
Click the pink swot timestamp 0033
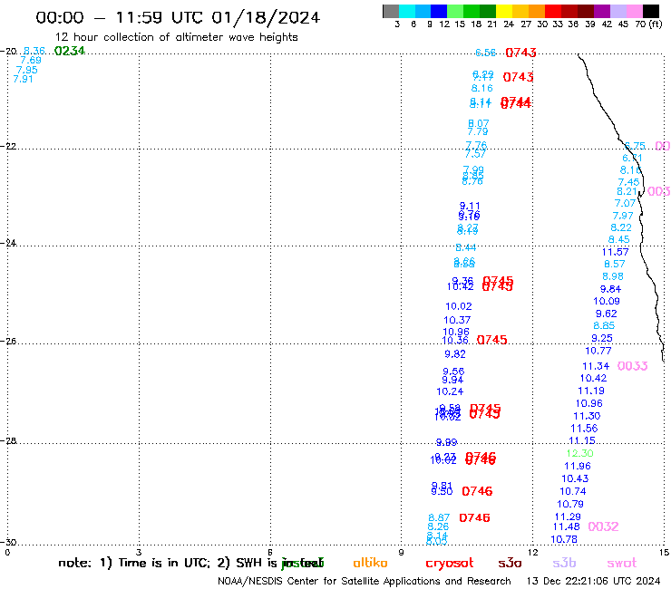click(x=633, y=366)
